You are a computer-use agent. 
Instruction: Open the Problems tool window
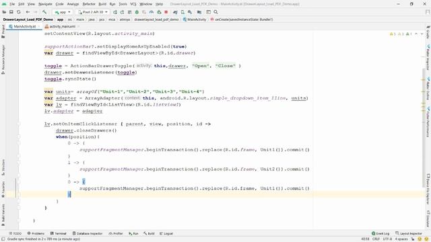pos(36,233)
